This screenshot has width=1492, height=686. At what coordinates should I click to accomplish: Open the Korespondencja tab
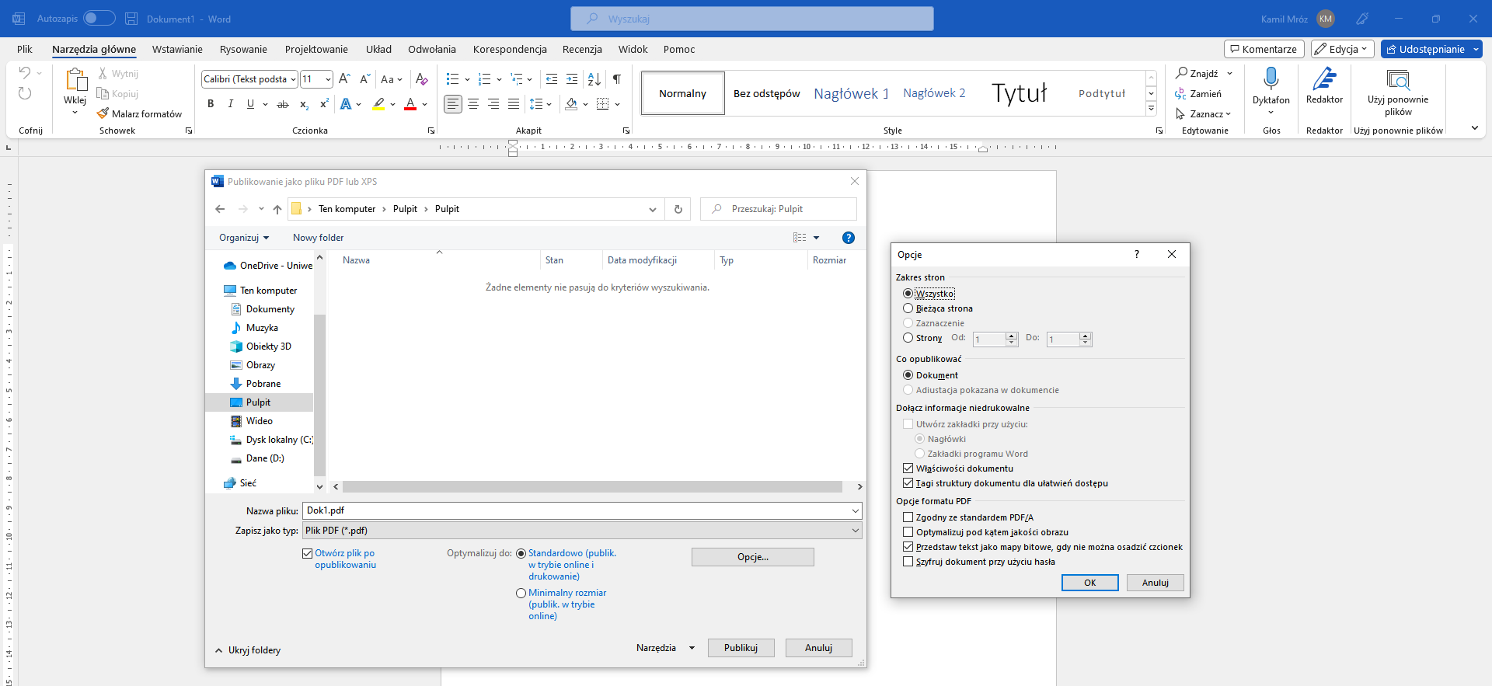pos(510,49)
